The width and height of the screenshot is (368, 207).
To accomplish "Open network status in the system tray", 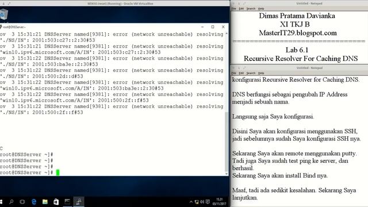I will (x=197, y=202).
